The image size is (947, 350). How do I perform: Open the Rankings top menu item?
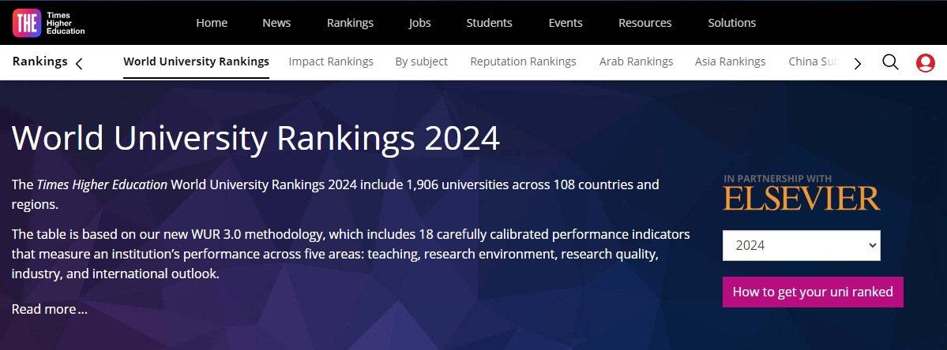point(351,23)
